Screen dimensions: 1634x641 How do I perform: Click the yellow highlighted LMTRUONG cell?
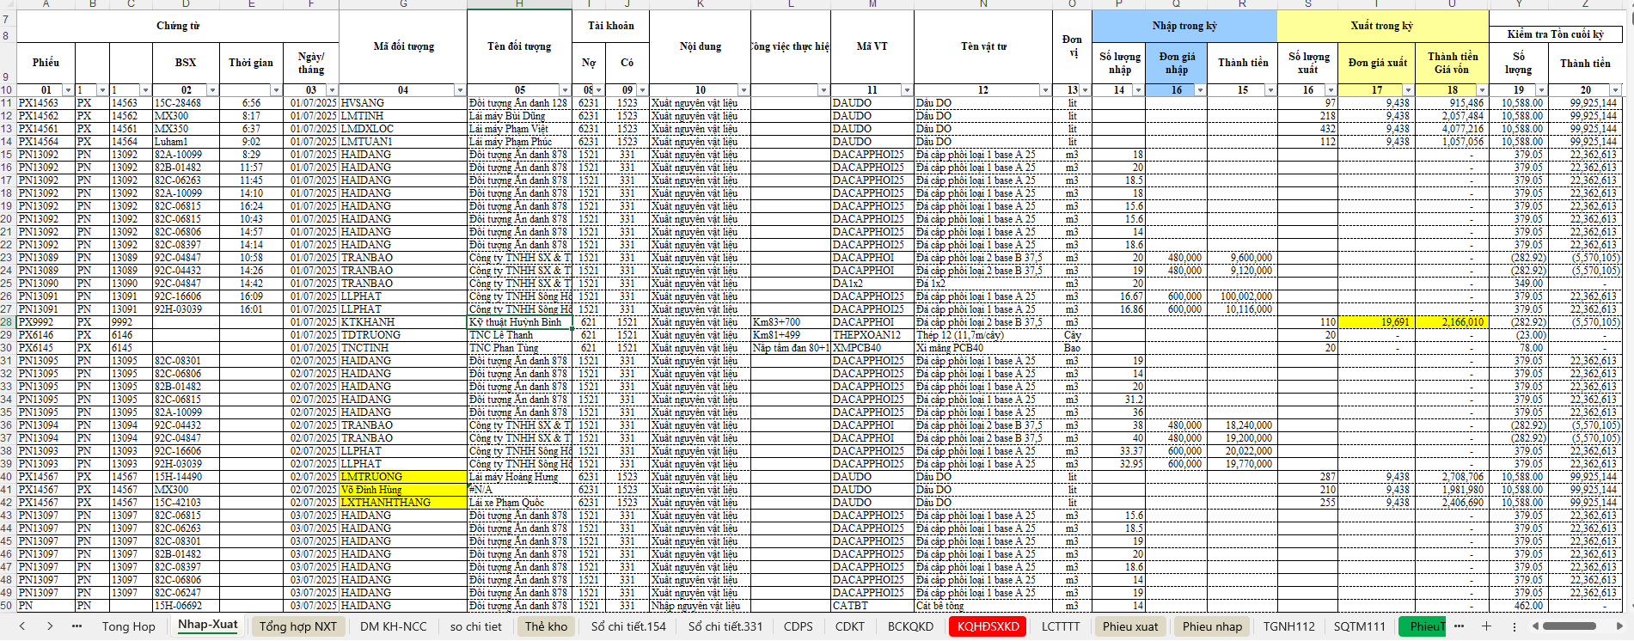click(x=402, y=477)
